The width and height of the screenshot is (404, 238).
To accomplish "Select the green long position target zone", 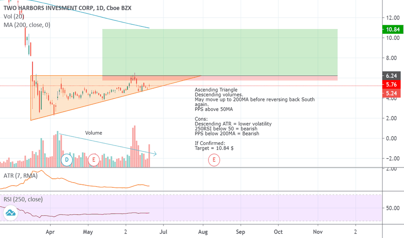I will click(220, 52).
